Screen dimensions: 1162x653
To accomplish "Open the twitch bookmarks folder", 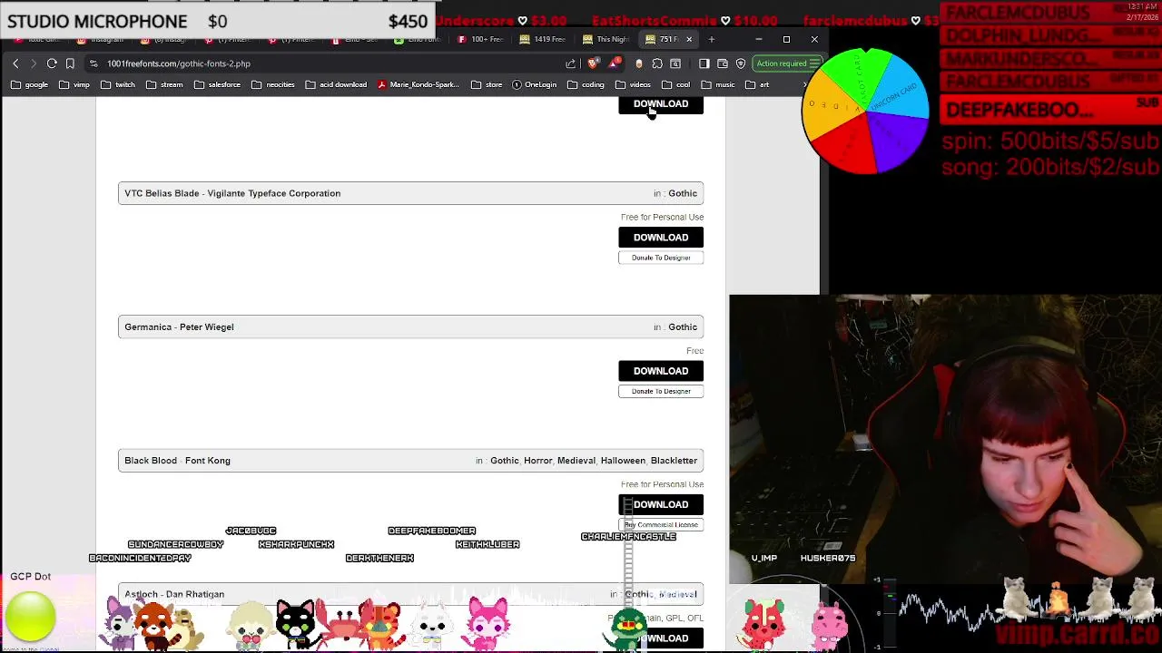I will [118, 84].
